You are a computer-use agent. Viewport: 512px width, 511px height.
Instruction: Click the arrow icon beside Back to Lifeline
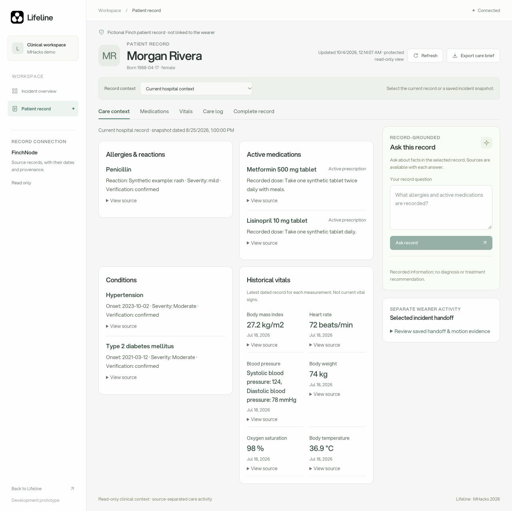click(x=72, y=489)
